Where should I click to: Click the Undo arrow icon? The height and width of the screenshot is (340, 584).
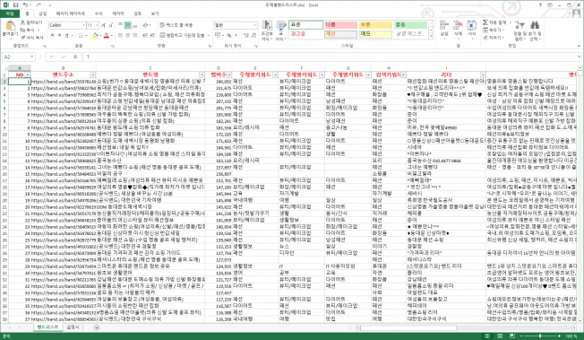[x=25, y=4]
